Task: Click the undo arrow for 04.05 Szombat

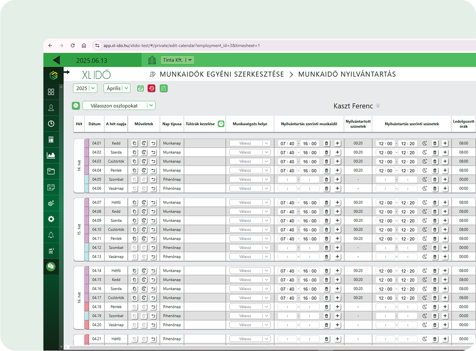Action: point(153,179)
